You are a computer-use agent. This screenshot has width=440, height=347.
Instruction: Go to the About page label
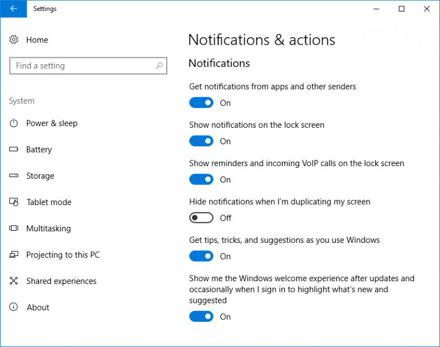pyautogui.click(x=38, y=307)
